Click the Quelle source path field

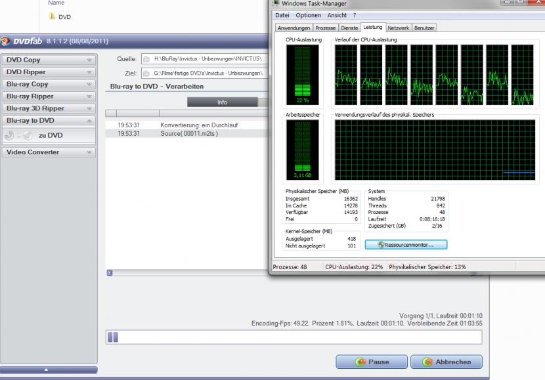pos(205,59)
